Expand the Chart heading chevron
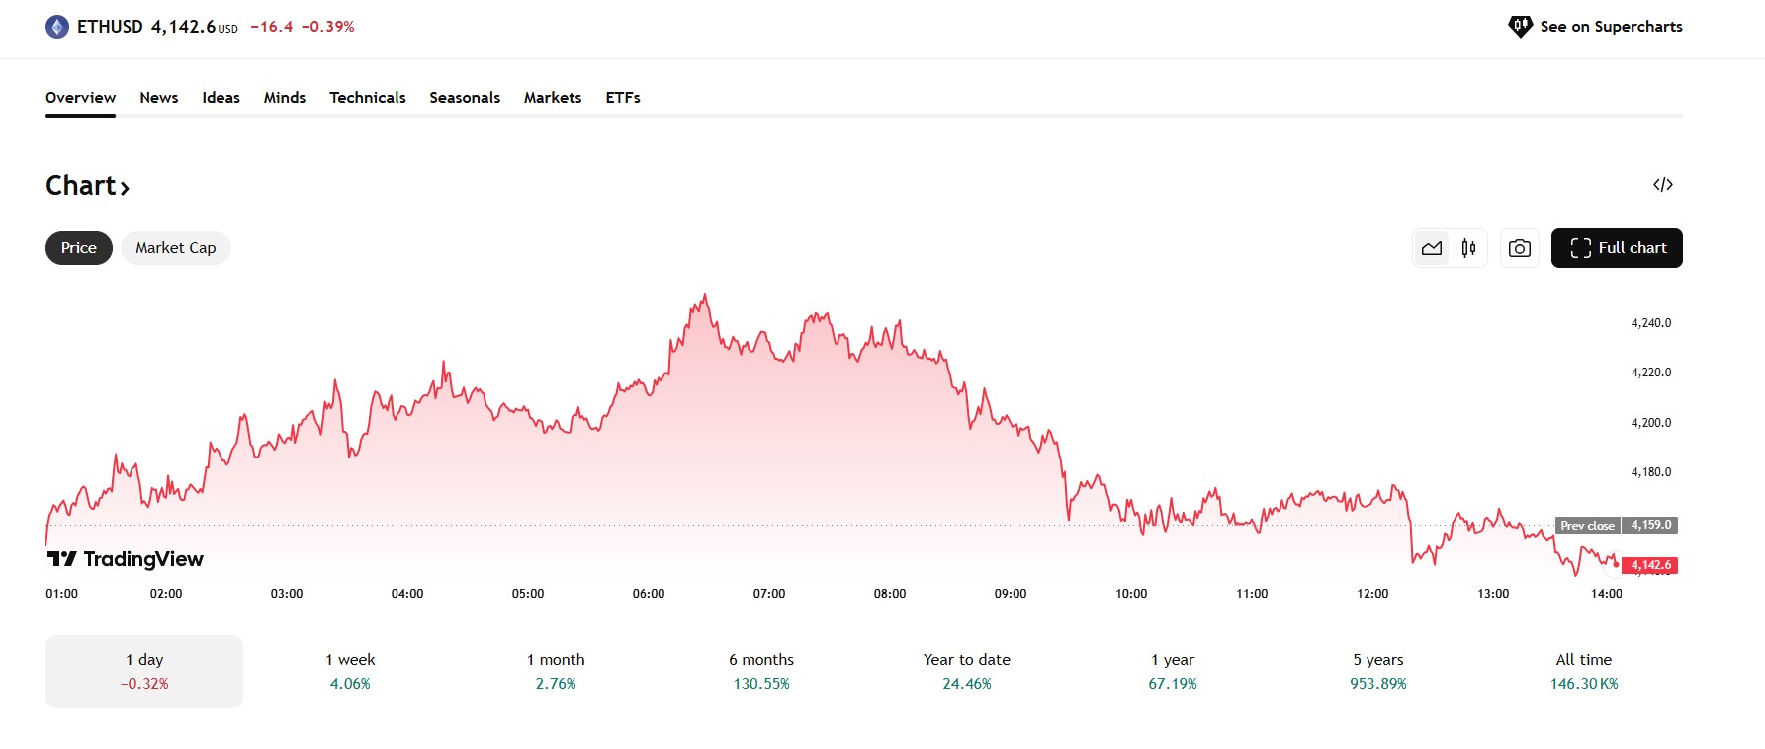The image size is (1765, 749). 125,187
